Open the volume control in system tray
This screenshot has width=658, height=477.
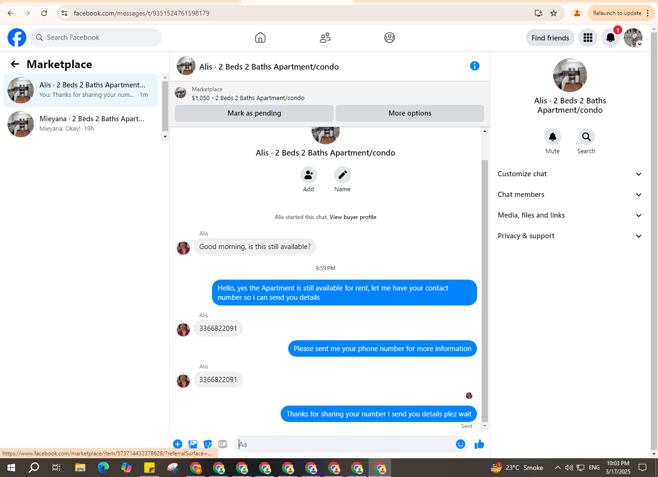[569, 468]
